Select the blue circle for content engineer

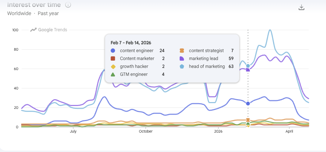pos(113,51)
